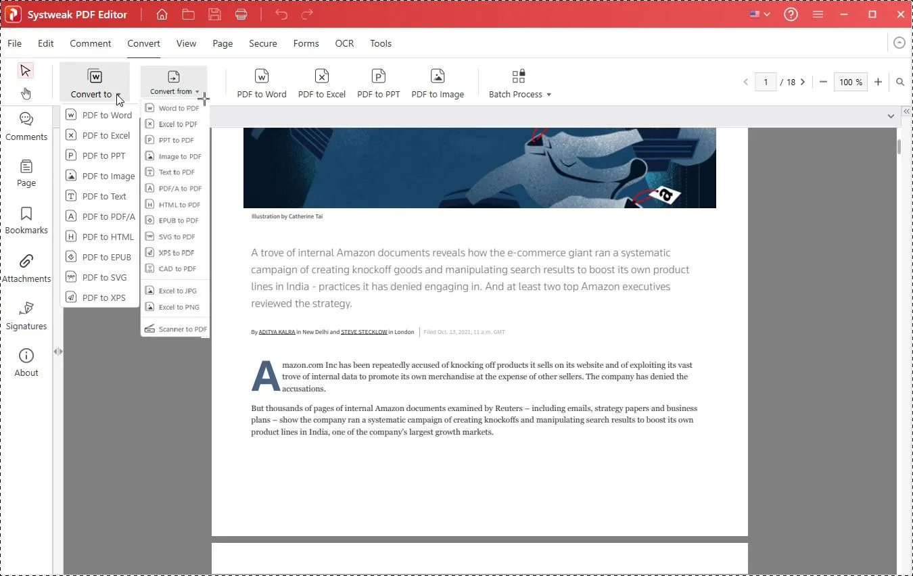Click PDF to Excel toolbar button
Viewport: 913px width, 576px height.
tap(322, 83)
